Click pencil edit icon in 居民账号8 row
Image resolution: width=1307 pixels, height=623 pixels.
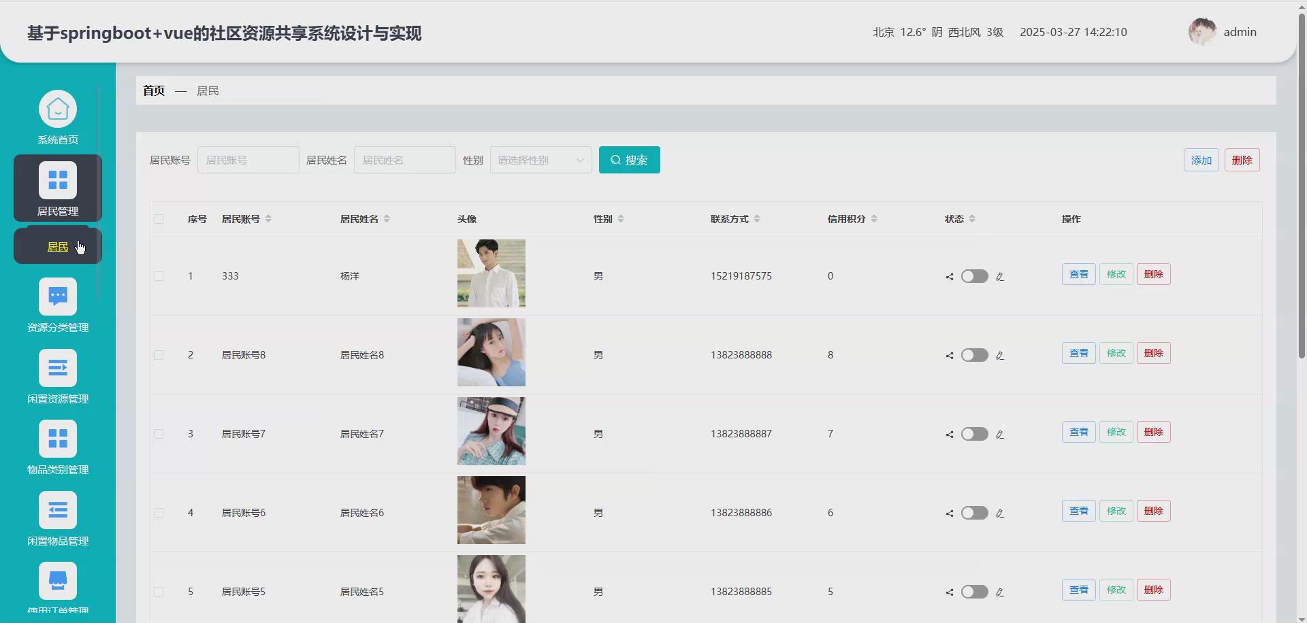(x=1000, y=356)
